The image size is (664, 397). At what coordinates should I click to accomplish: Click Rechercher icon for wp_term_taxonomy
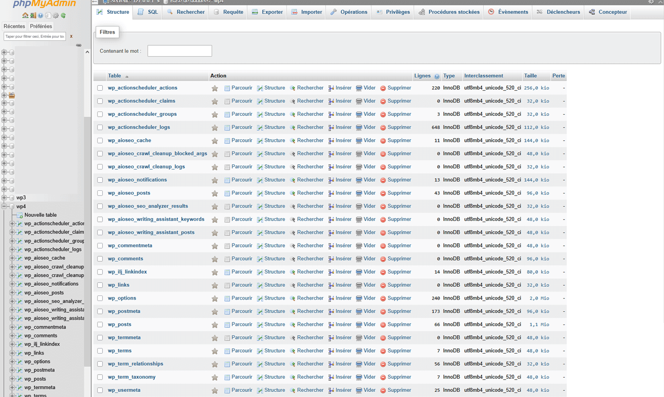pos(293,378)
